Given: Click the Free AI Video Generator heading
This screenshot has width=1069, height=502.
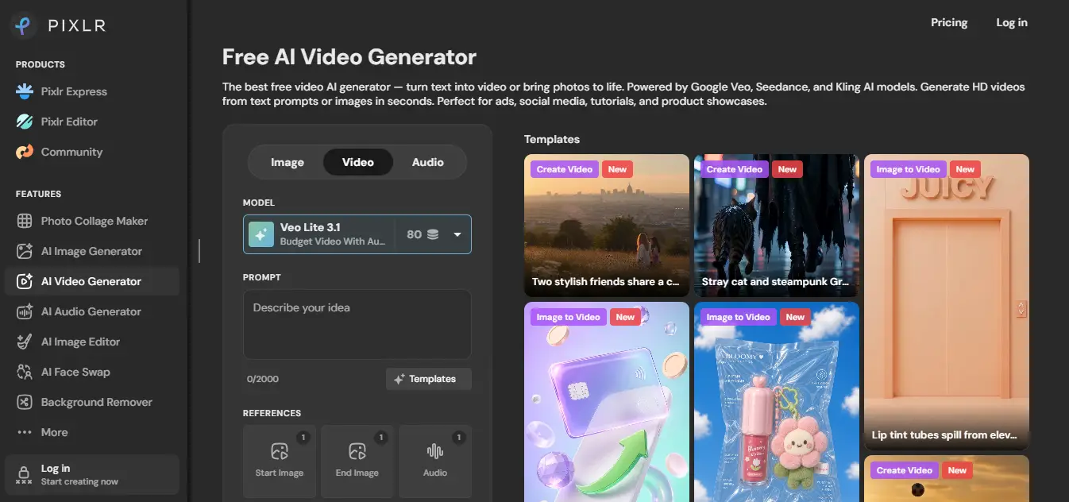Looking at the screenshot, I should click(x=349, y=57).
